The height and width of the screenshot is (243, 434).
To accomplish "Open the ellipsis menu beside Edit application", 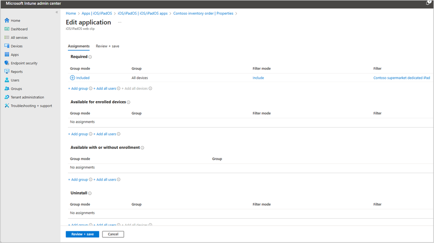I will pyautogui.click(x=119, y=23).
